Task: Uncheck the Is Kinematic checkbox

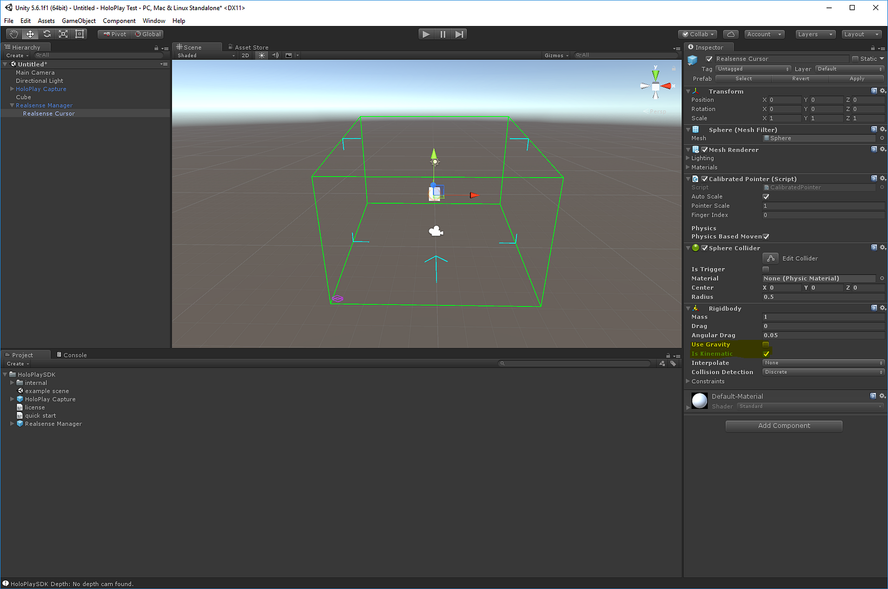Action: (x=766, y=354)
